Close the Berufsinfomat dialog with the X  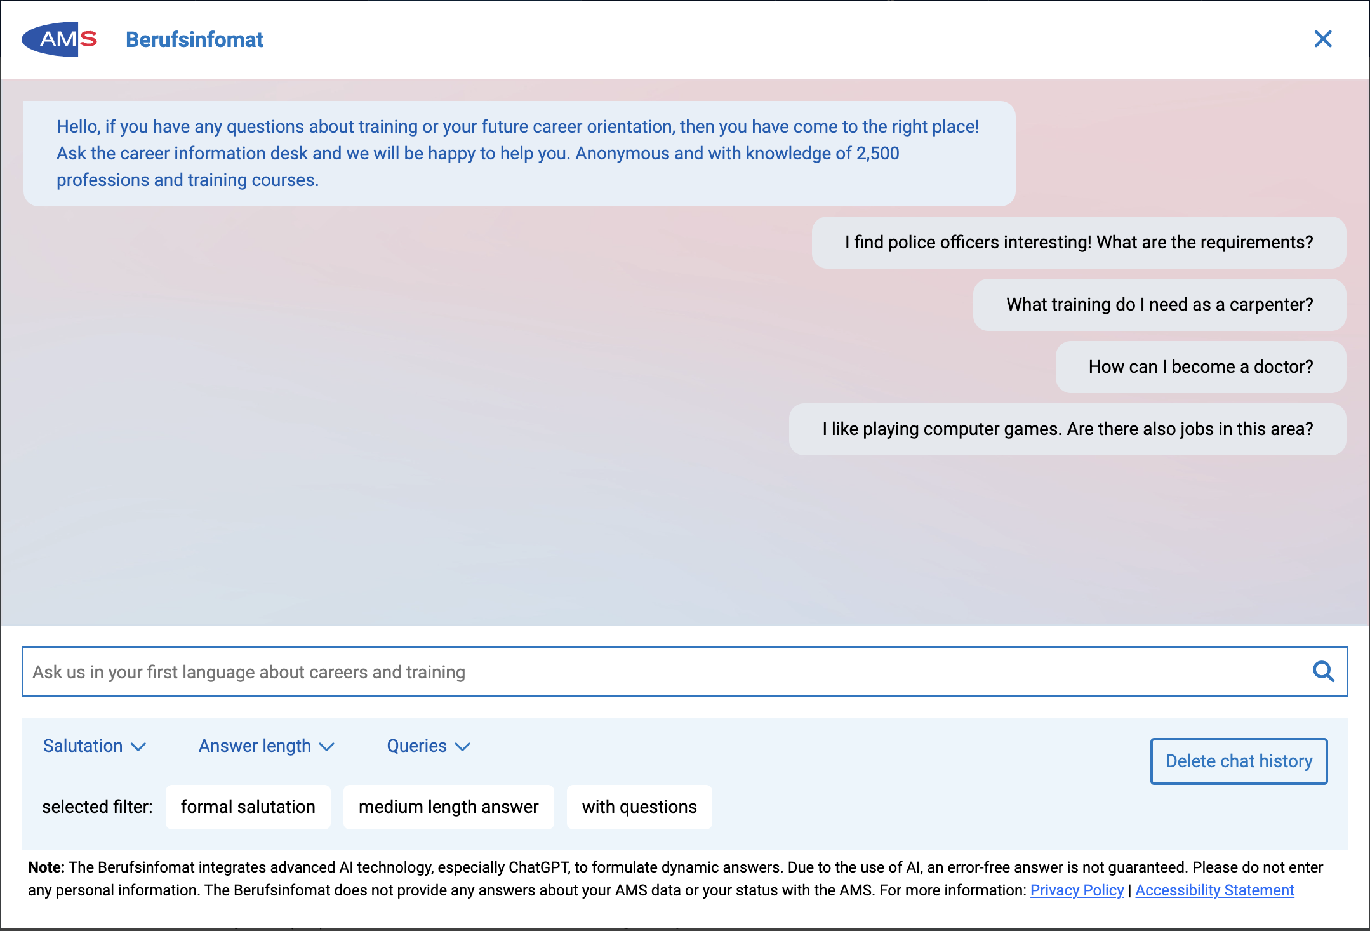[x=1323, y=39]
